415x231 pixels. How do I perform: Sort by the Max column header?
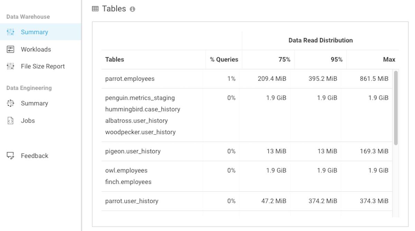(x=389, y=60)
